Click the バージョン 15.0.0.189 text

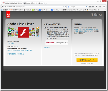[x=13, y=41]
